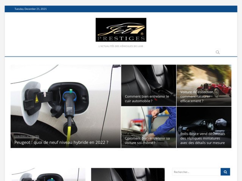Select the lower-left charging plug thumbnail

[48, 175]
